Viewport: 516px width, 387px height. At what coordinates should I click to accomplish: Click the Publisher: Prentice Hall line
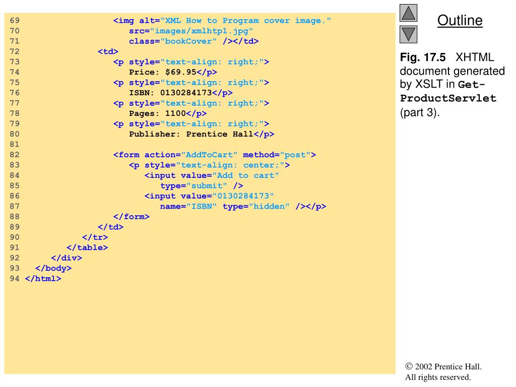201,134
